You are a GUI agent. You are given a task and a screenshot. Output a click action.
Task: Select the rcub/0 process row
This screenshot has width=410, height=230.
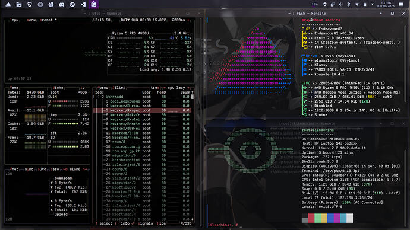point(143,142)
